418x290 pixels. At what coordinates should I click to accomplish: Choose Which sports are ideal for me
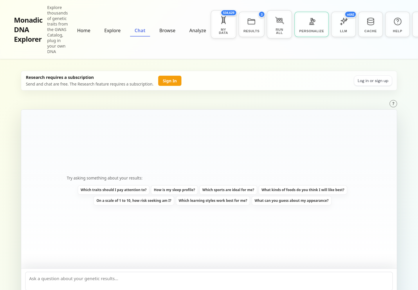click(x=228, y=190)
